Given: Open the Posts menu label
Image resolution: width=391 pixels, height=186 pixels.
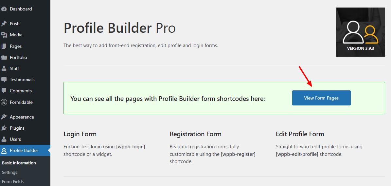Looking at the screenshot, I should pyautogui.click(x=15, y=24).
